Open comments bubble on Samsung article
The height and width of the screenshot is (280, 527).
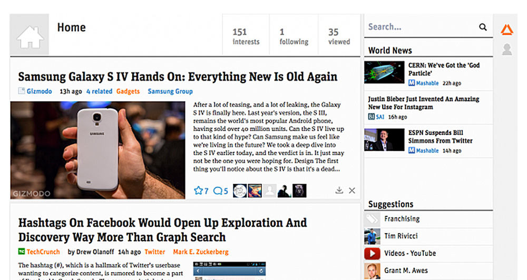(218, 191)
